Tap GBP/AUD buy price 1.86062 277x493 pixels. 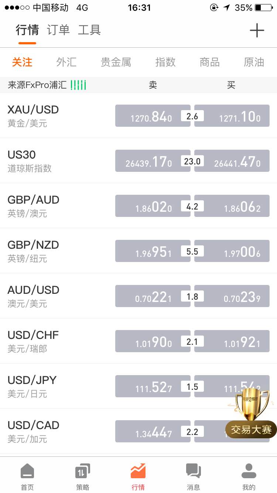point(232,206)
